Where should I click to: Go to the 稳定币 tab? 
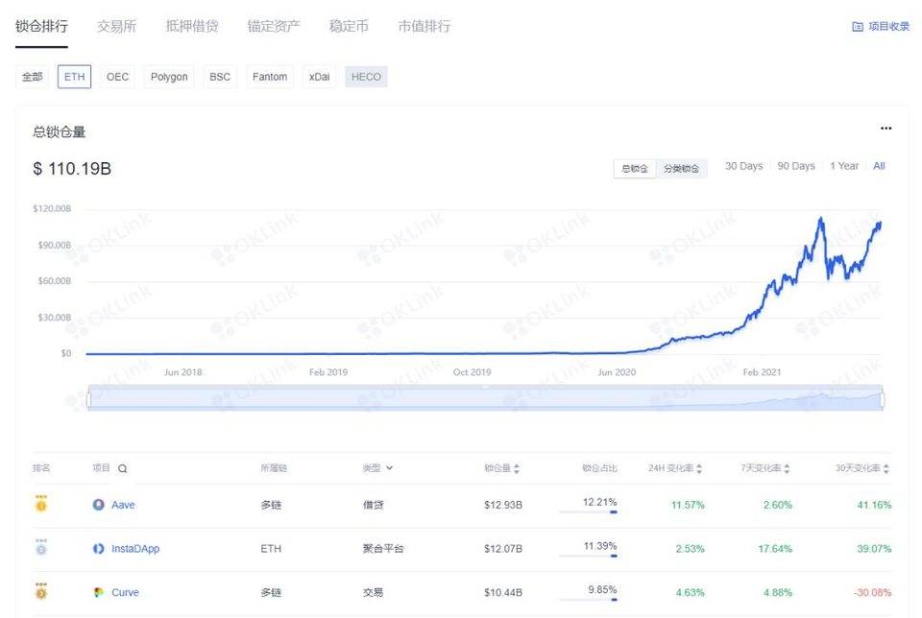click(349, 27)
